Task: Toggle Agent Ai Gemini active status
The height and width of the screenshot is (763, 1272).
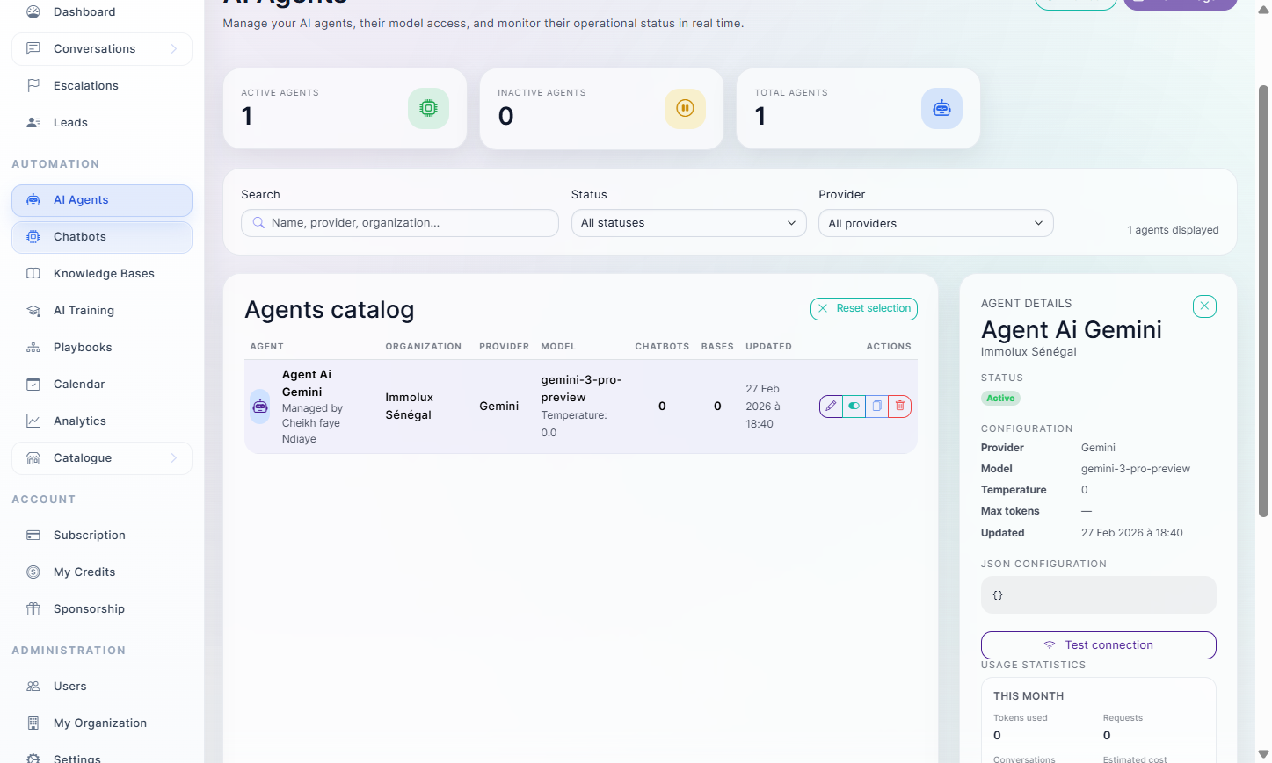Action: point(854,407)
